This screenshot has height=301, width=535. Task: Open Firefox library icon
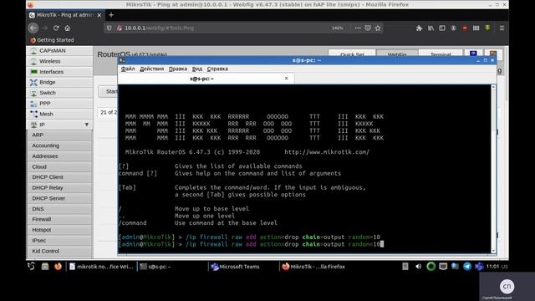(431, 28)
